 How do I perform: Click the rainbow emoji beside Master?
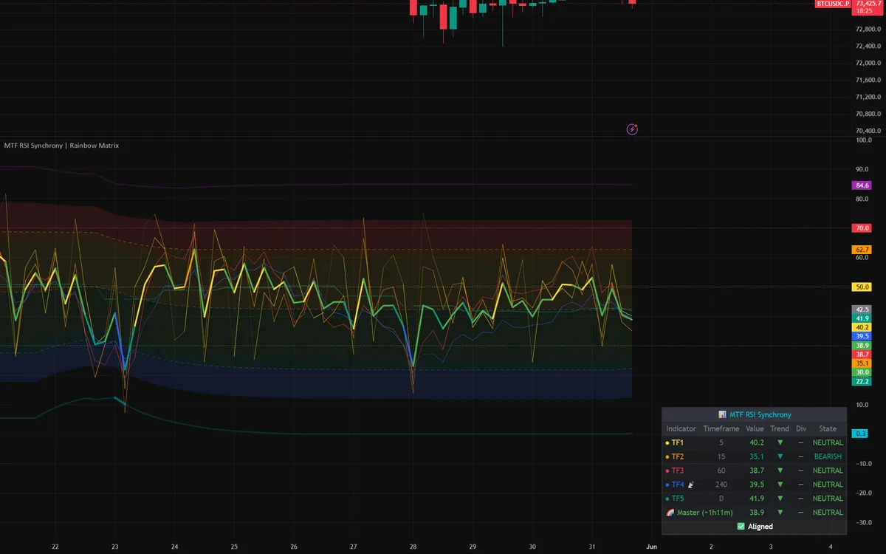670,512
